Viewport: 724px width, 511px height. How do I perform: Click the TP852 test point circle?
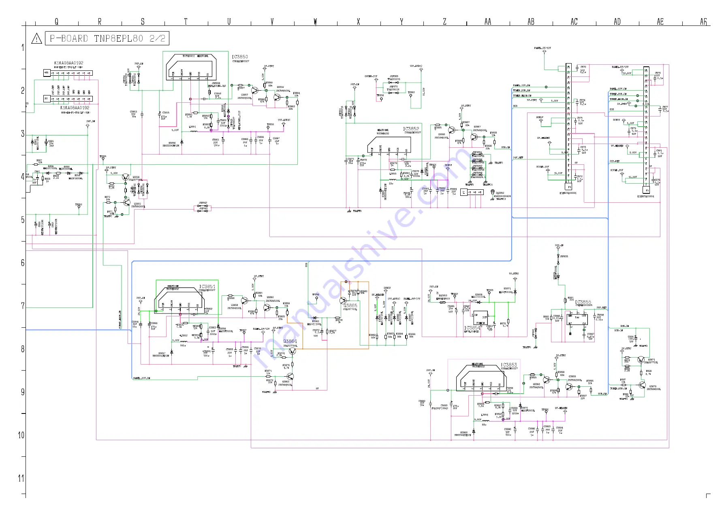coord(79,207)
